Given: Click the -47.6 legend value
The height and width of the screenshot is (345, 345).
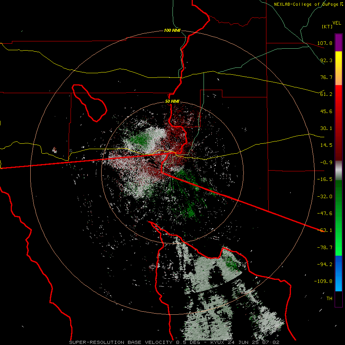Looking at the screenshot, I should pyautogui.click(x=325, y=214).
